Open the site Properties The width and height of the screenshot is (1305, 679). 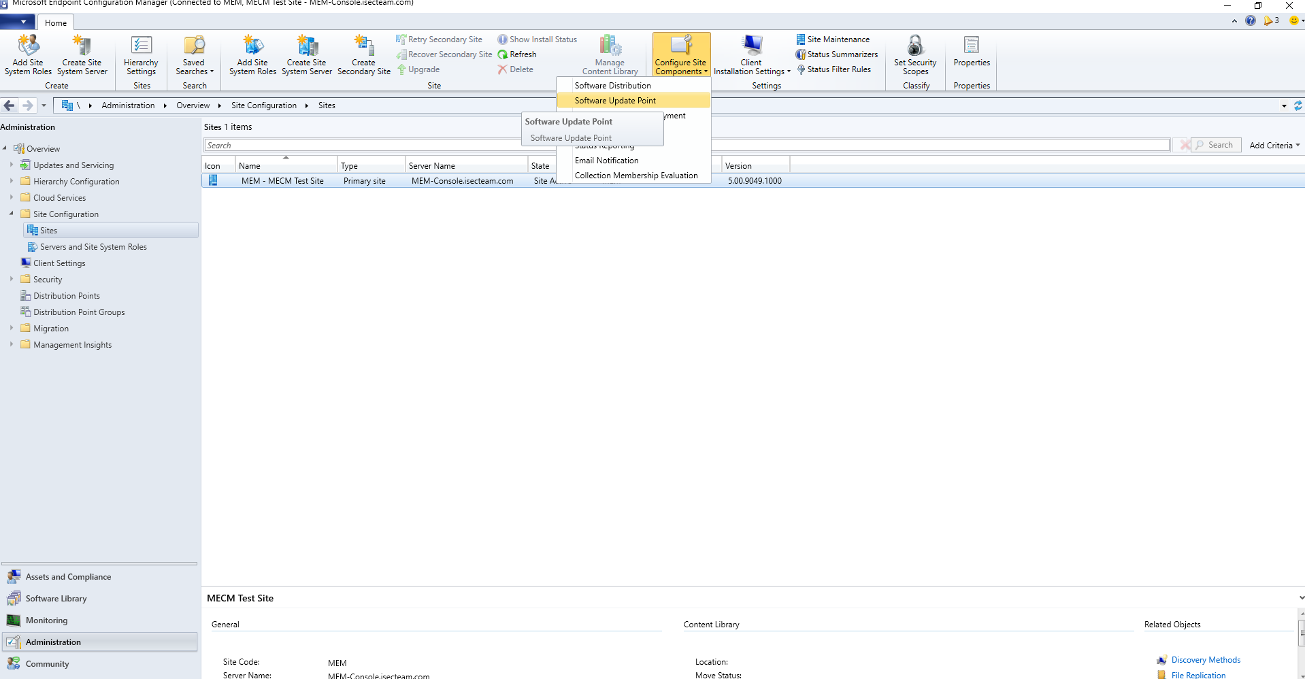[x=972, y=54]
